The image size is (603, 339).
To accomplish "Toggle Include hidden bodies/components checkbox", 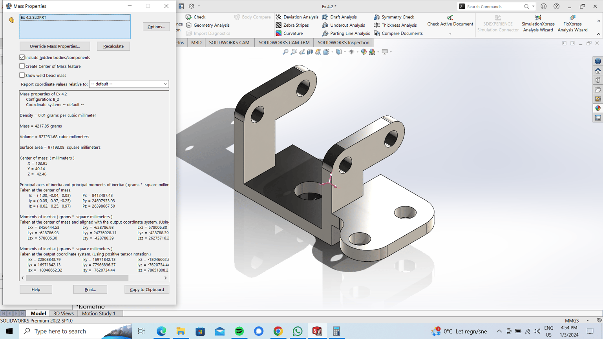I will [22, 57].
